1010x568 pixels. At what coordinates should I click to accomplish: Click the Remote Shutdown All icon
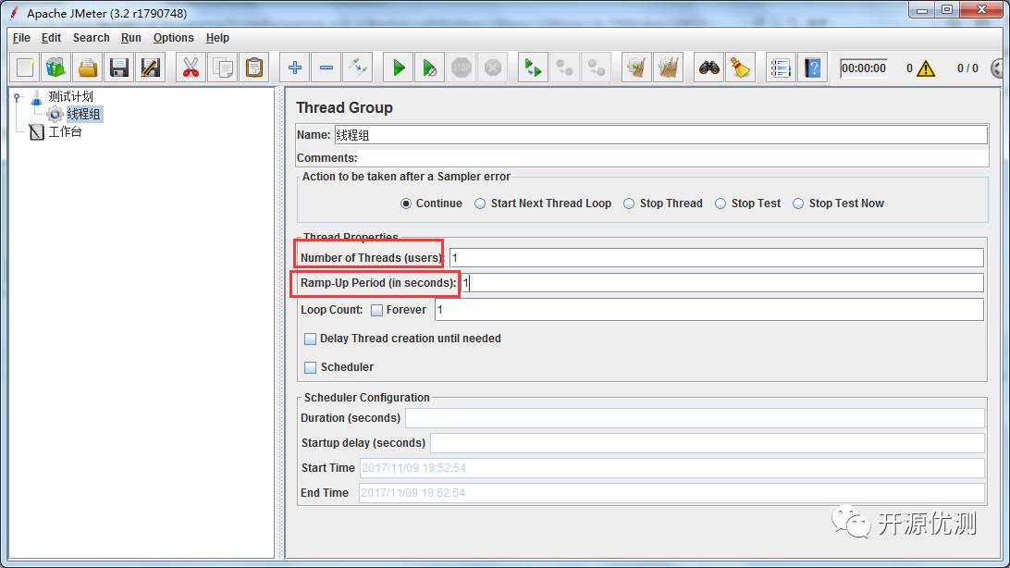597,68
